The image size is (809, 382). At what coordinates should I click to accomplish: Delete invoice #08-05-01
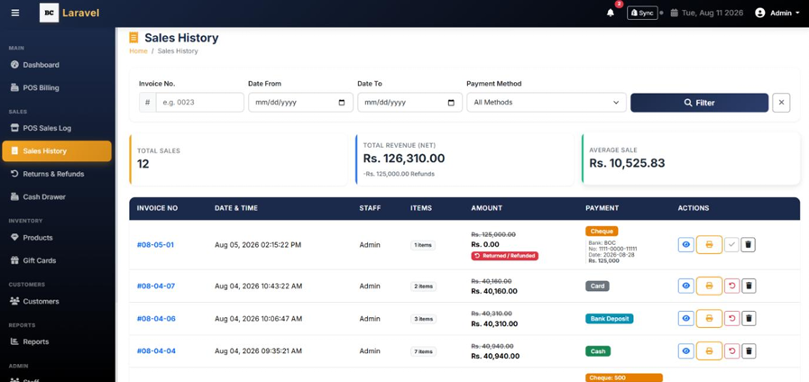749,244
